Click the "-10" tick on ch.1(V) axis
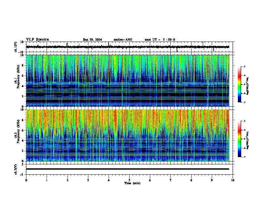The image size is (262, 202). coord(22,52)
